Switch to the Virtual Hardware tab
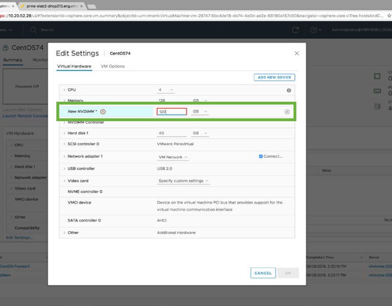The image size is (392, 306). point(74,66)
